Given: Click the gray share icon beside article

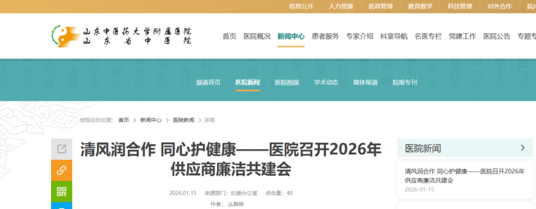Looking at the screenshot, I should (x=62, y=149).
